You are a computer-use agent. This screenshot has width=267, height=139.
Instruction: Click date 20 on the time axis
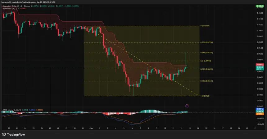tap(247, 128)
